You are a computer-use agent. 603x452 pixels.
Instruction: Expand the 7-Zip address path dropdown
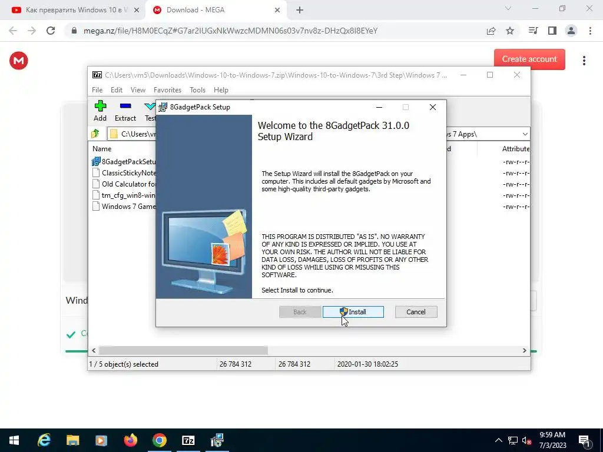tap(525, 134)
